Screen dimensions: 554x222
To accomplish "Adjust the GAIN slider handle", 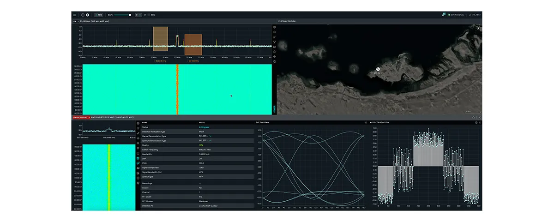I will coord(130,15).
